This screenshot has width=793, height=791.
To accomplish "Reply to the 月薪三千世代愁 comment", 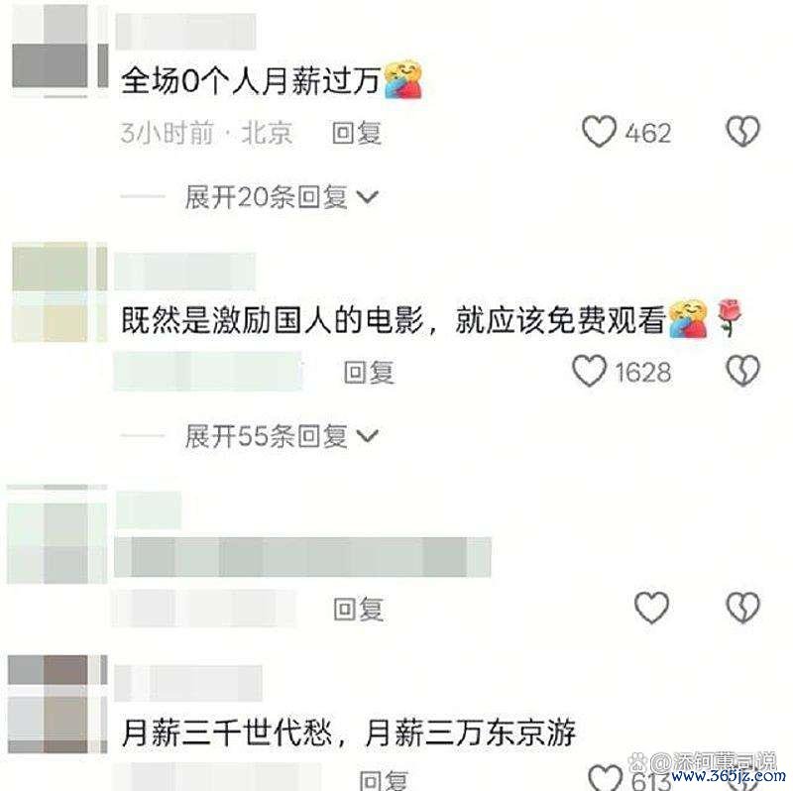I will click(383, 780).
